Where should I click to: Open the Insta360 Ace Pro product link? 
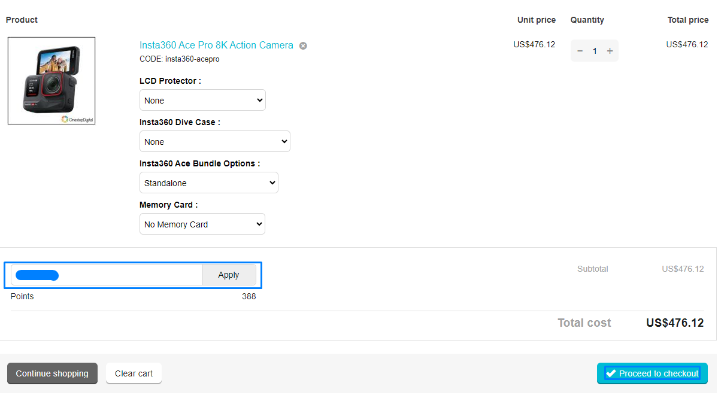[x=216, y=45]
